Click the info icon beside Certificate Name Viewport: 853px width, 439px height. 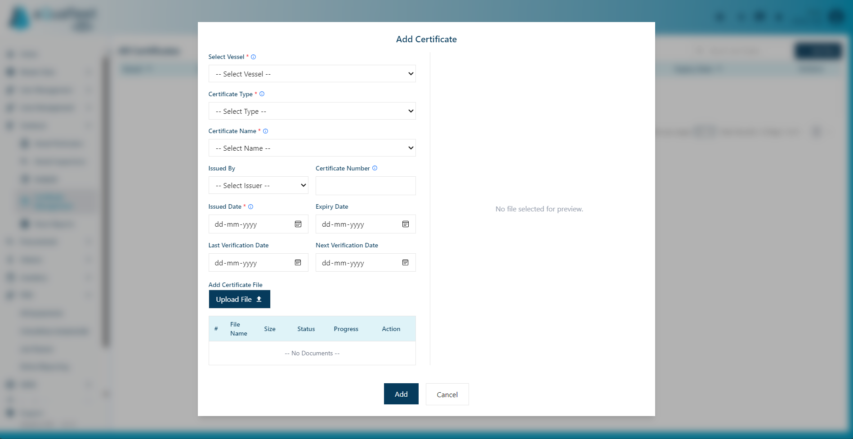pos(266,131)
